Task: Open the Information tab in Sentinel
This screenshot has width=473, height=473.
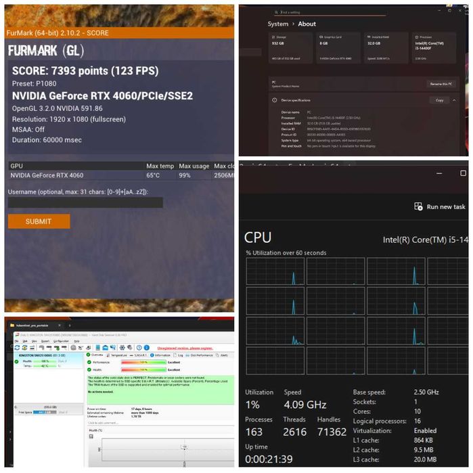Action: [160, 355]
